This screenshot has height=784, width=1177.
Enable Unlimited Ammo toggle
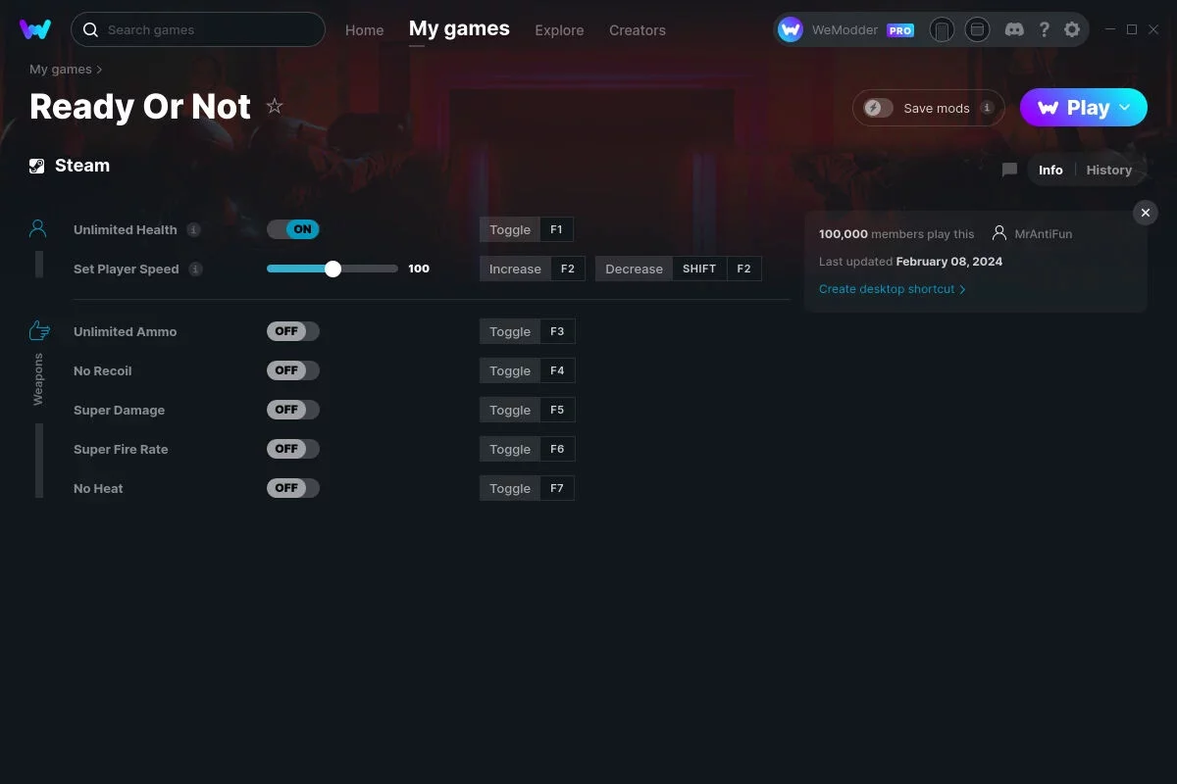(293, 331)
